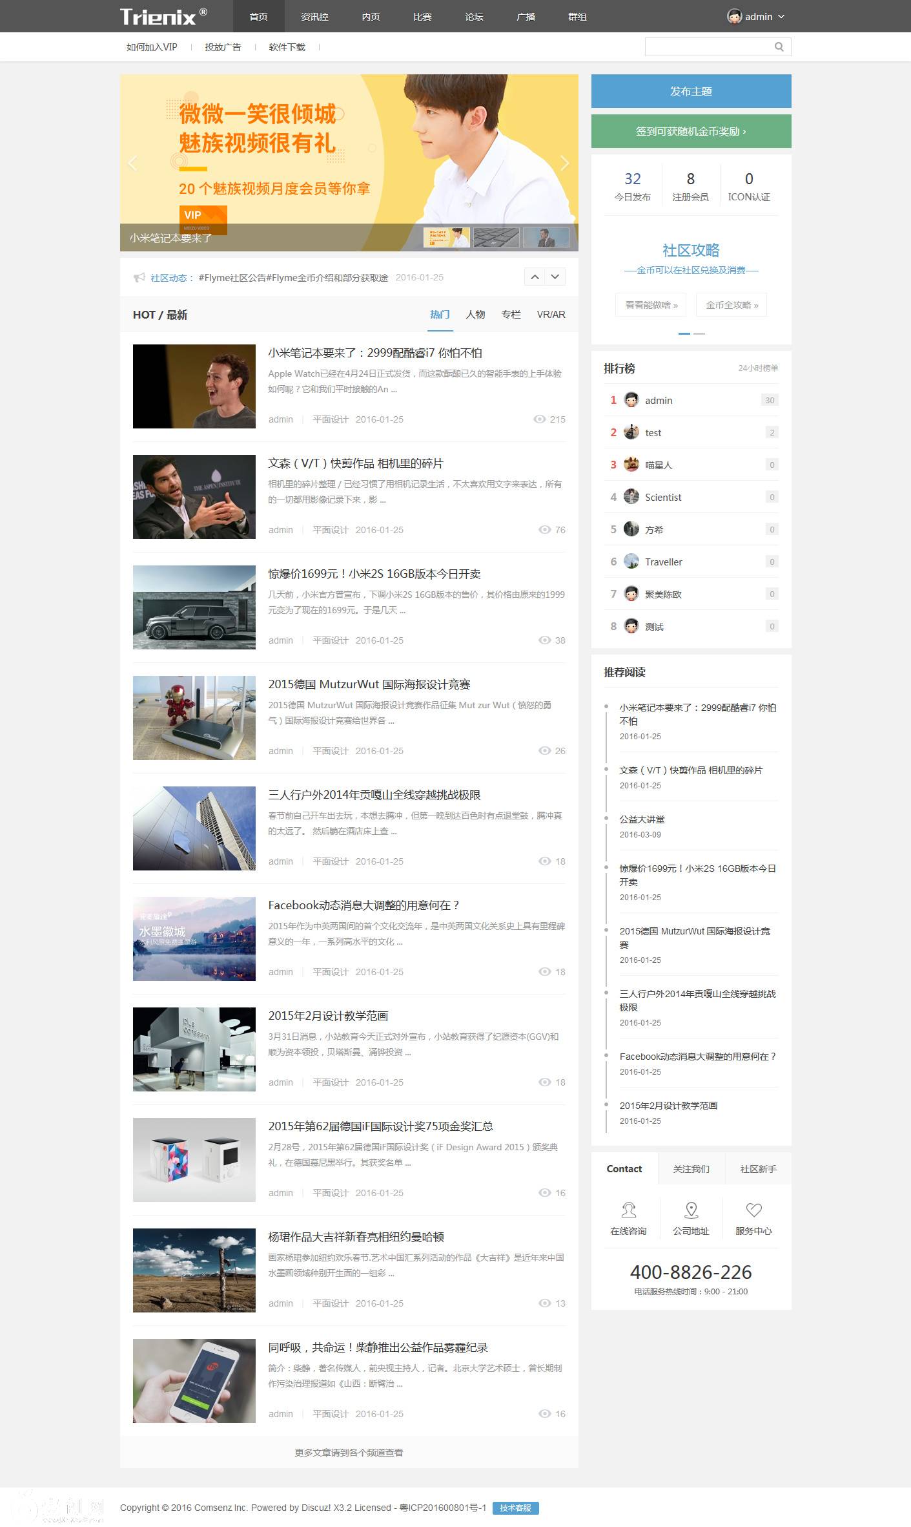Screen dimensions: 911x1527
Task: Select the keyboard banner thumbnail
Action: 496,237
